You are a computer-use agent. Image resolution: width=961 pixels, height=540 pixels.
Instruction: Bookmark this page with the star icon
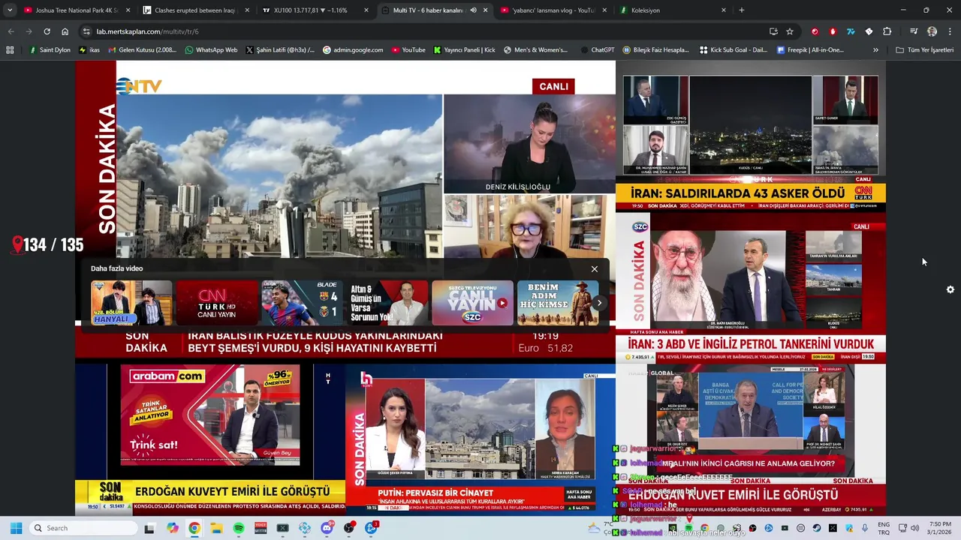(790, 31)
